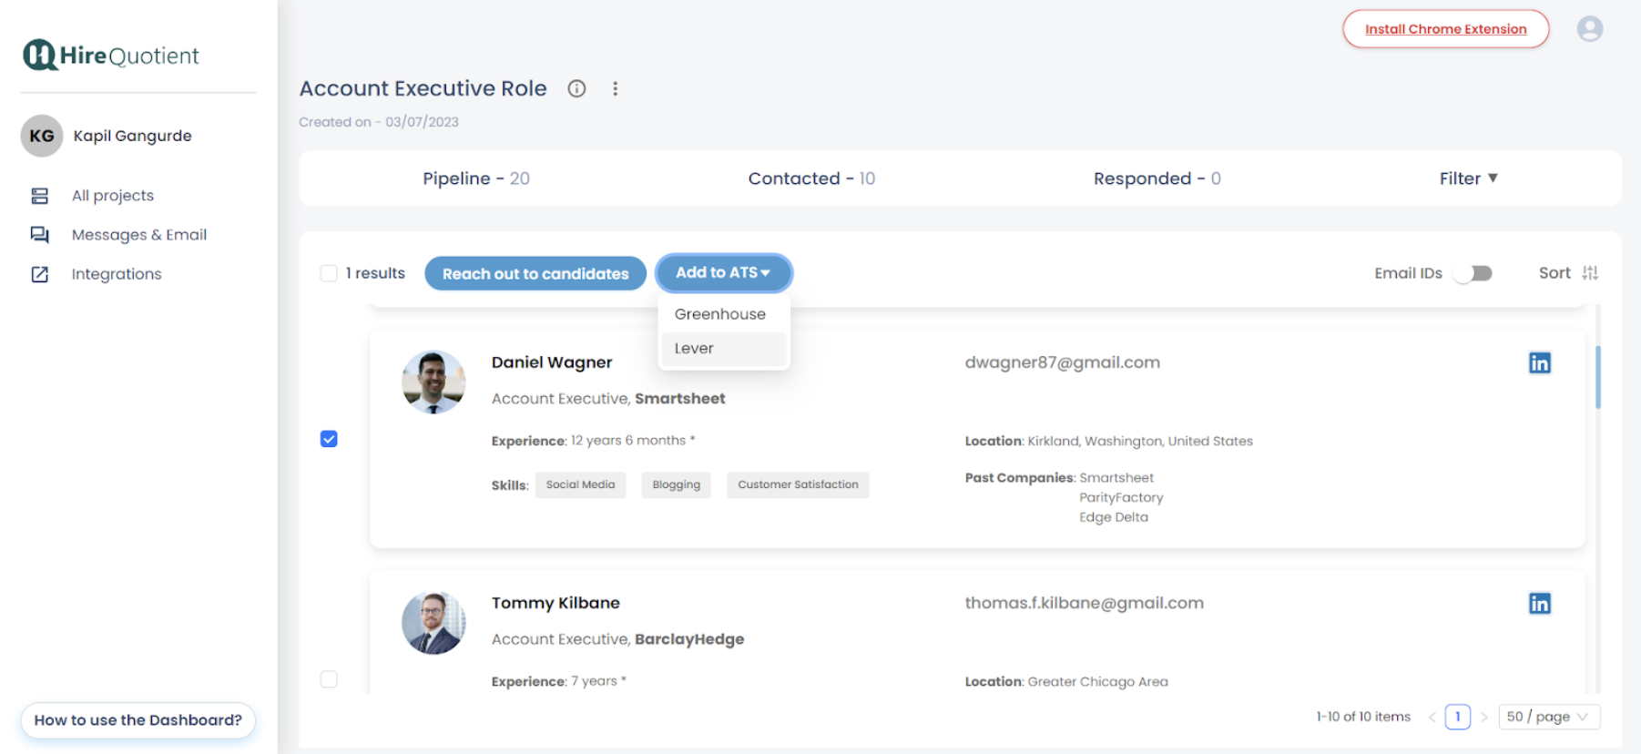Click Reach out to candidates button
Viewport: 1641px width, 754px height.
[x=535, y=273]
